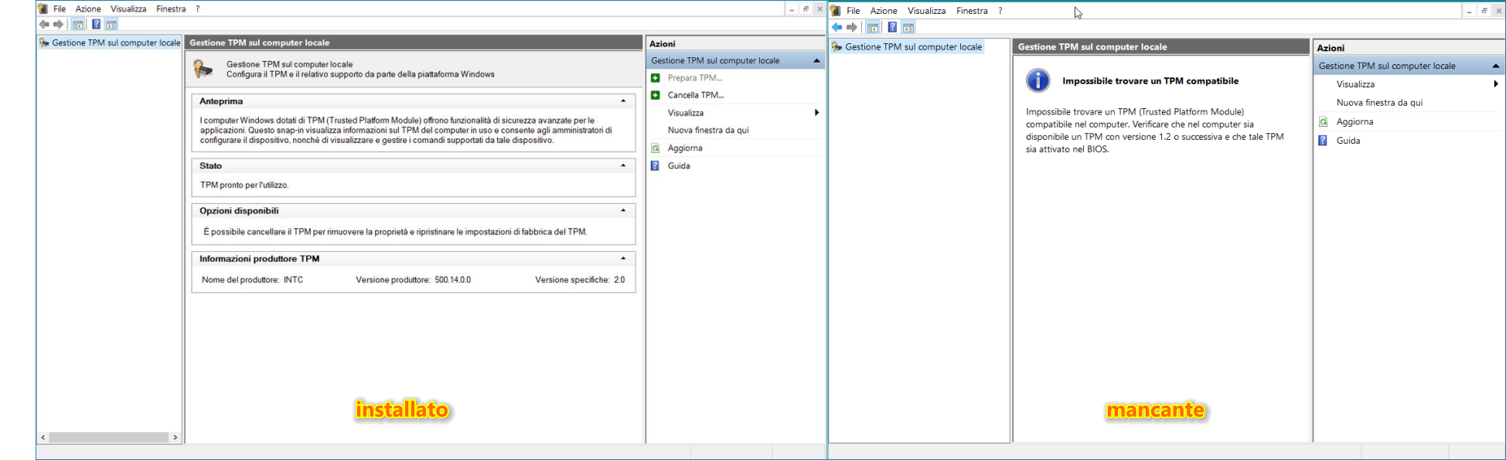Click Guida help icon in right window actions
The width and height of the screenshot is (1506, 460).
[x=1323, y=141]
